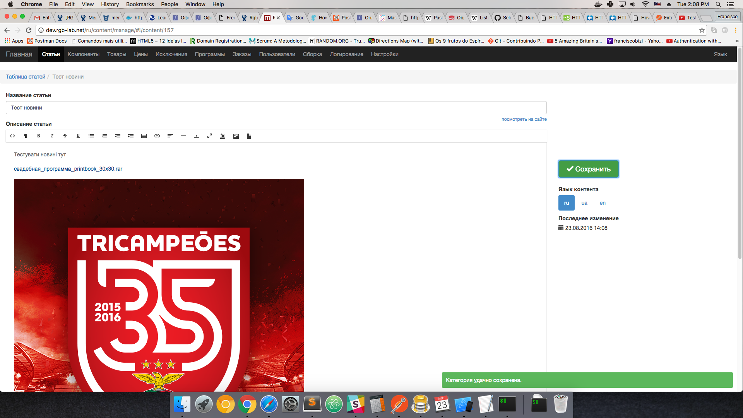Select ru content language
743x418 pixels.
point(566,203)
